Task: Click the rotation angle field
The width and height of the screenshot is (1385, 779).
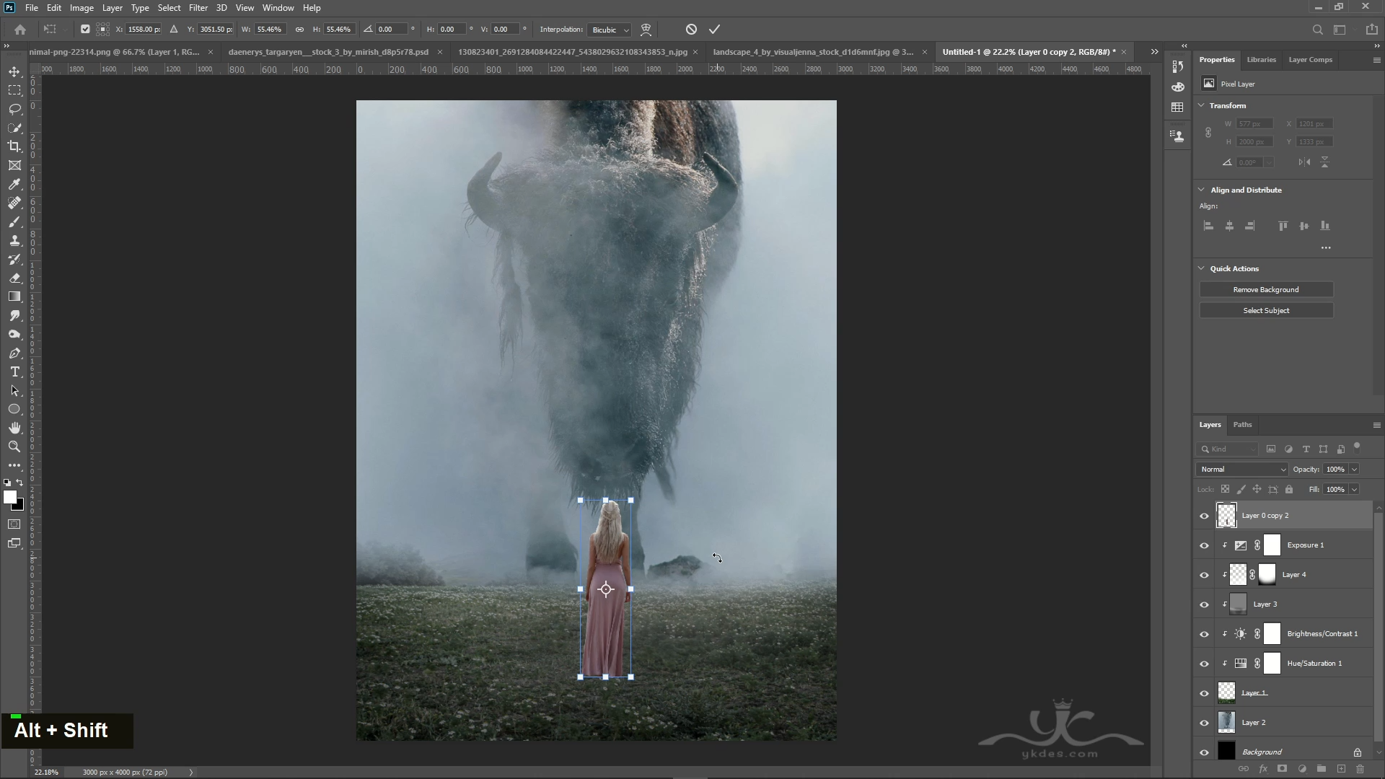Action: click(391, 30)
